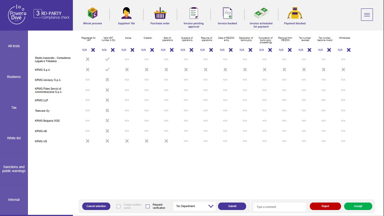Click the X filter under Declaration of bankruptcy

click(250, 50)
